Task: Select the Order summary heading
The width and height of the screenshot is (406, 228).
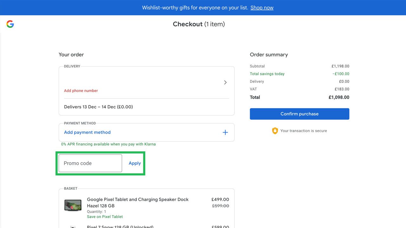Action: (x=269, y=54)
